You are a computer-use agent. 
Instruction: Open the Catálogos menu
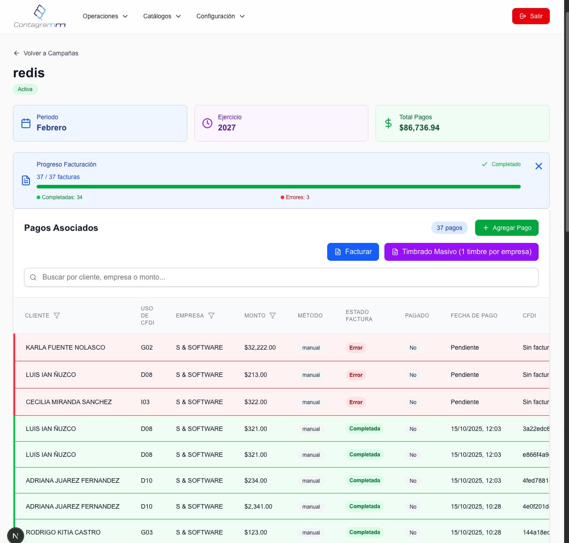pyautogui.click(x=162, y=16)
